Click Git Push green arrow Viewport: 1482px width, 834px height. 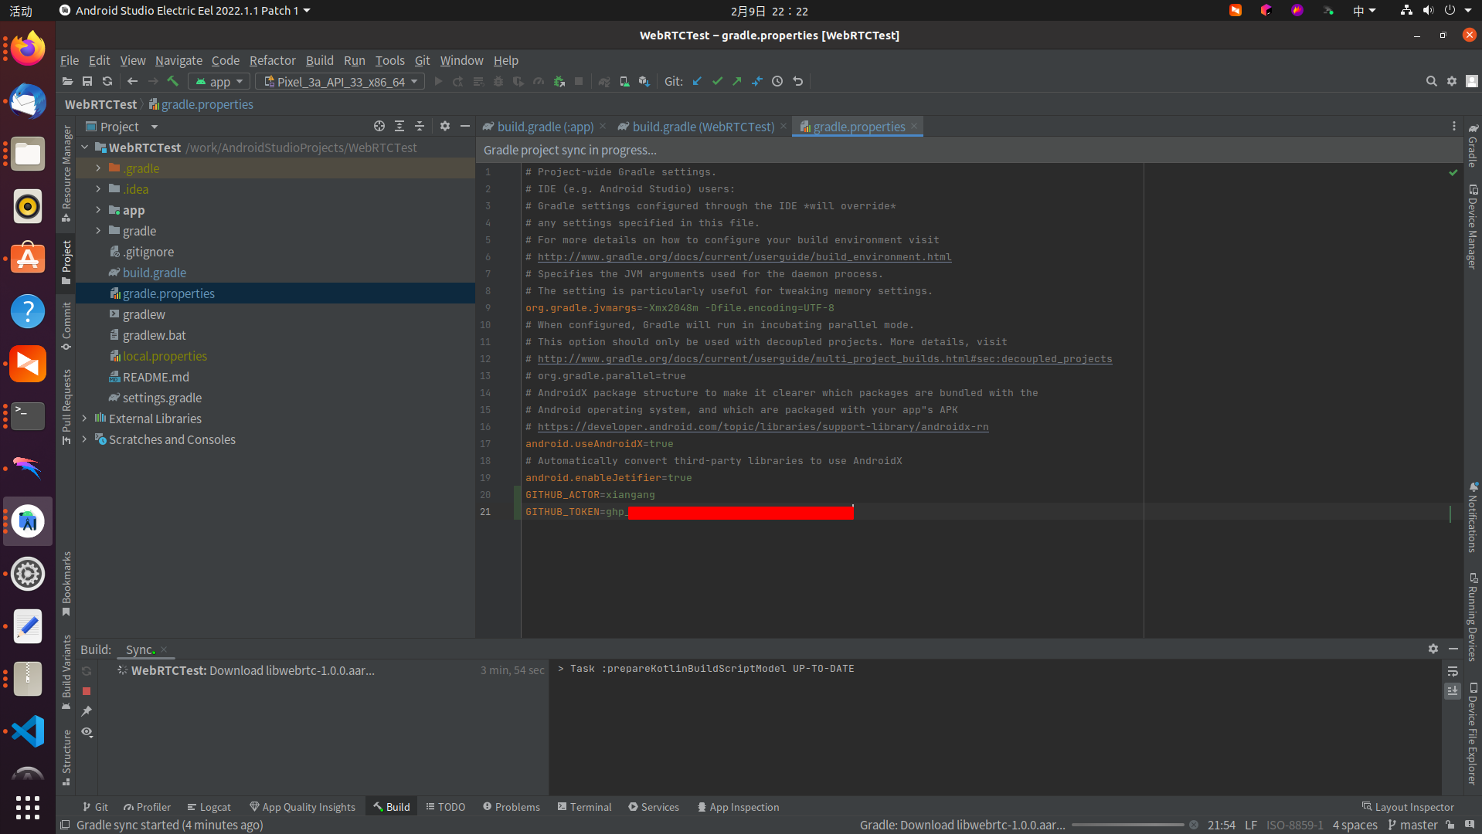737,81
